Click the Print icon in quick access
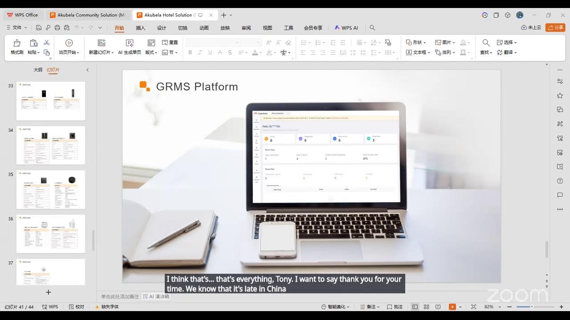 57,28
